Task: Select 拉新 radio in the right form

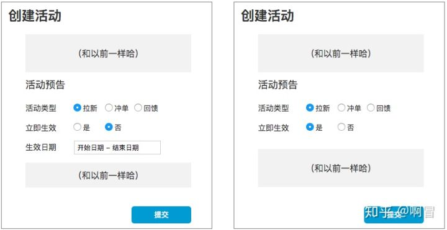Action: (x=310, y=108)
